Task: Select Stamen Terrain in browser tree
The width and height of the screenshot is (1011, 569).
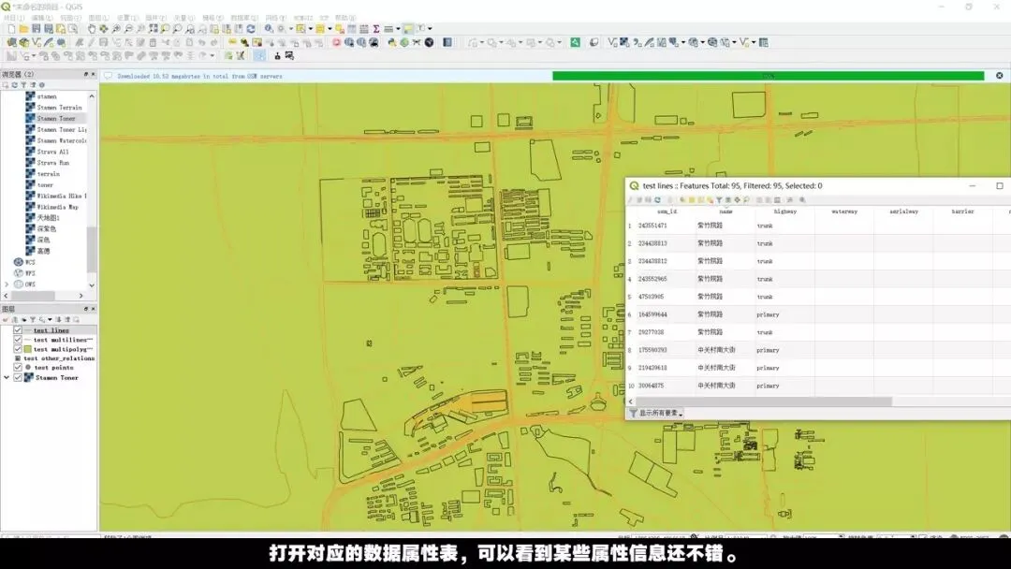Action: point(59,108)
